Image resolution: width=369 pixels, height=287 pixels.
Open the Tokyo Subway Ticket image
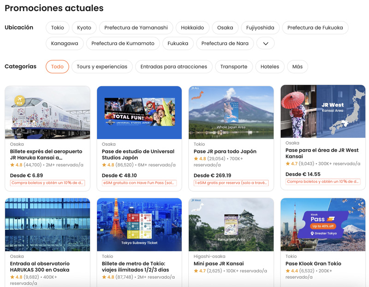(x=139, y=225)
